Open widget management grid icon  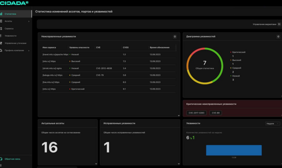tap(279, 24)
